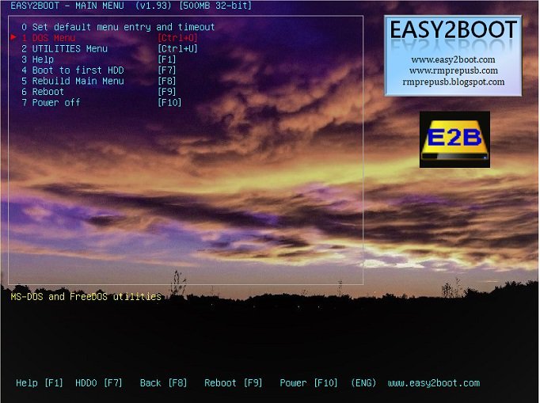Click the [F10] shortcut beside Power off

(169, 102)
